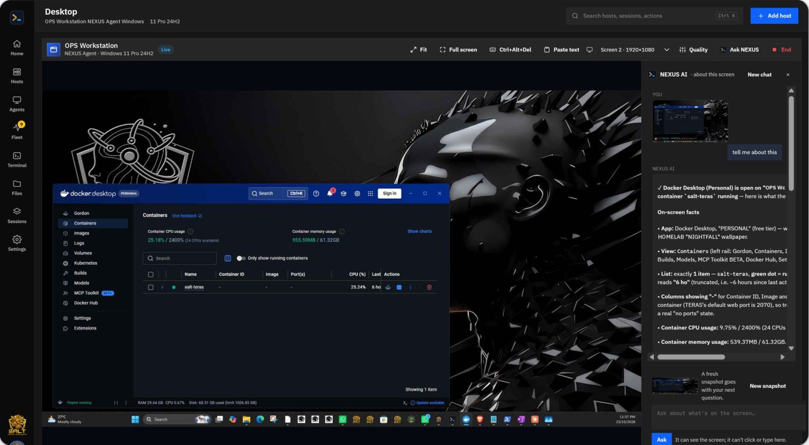The image size is (809, 445).
Task: Click the Give feedback link
Action: point(187,216)
